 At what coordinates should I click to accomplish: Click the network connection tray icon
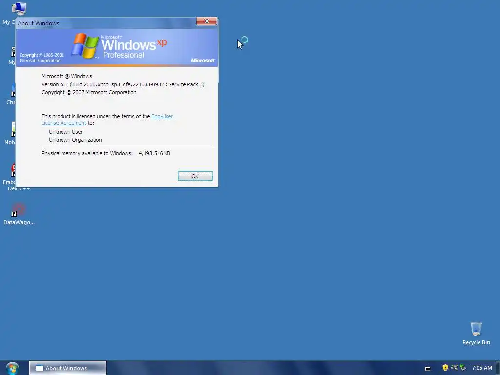click(454, 368)
